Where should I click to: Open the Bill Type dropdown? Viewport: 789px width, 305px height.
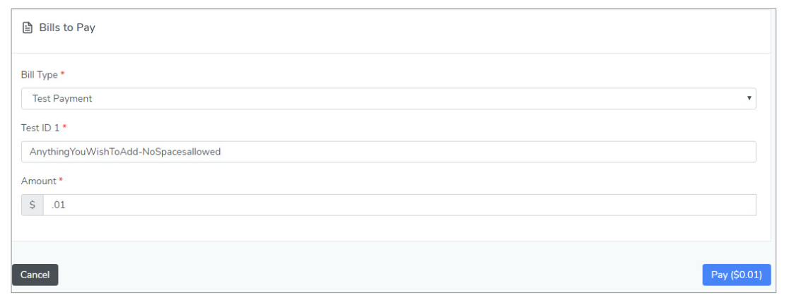click(388, 99)
